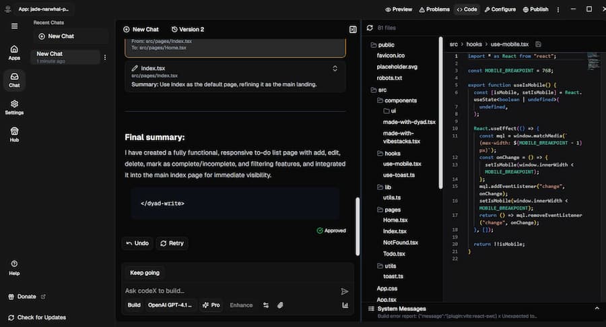Screen dimensions: 606x327
Task: Open the Hub from the sidebar
Action: 14,135
